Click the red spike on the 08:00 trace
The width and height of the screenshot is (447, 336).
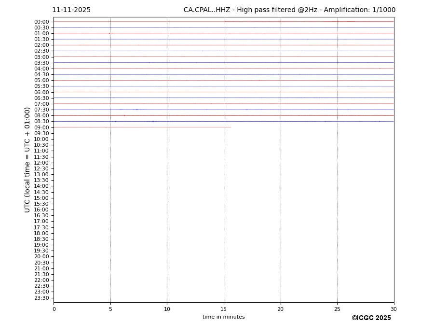124,115
